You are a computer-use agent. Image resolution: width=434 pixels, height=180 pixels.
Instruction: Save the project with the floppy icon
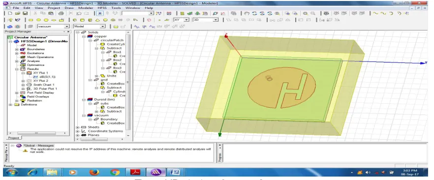(x=25, y=13)
